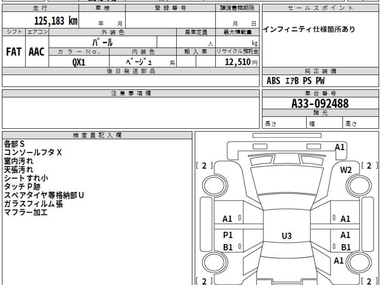The height and width of the screenshot is (285, 381).
Task: Select the セールスポイント header
Action: [x=321, y=8]
